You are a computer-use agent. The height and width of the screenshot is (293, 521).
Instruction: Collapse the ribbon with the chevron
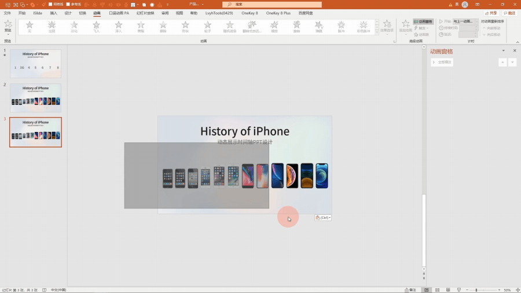coord(518,42)
